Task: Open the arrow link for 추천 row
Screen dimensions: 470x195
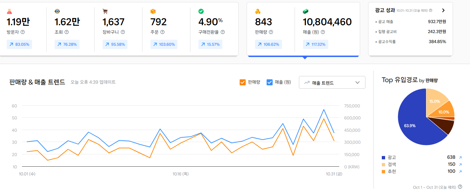Action: 460,172
